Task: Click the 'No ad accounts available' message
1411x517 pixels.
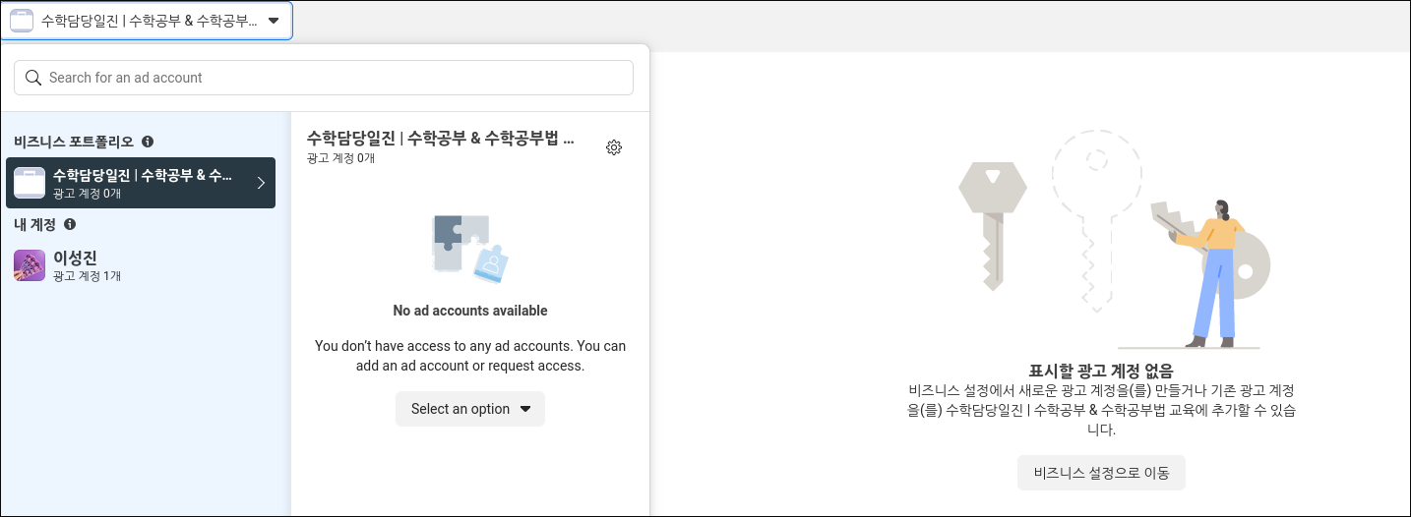Action: tap(470, 311)
